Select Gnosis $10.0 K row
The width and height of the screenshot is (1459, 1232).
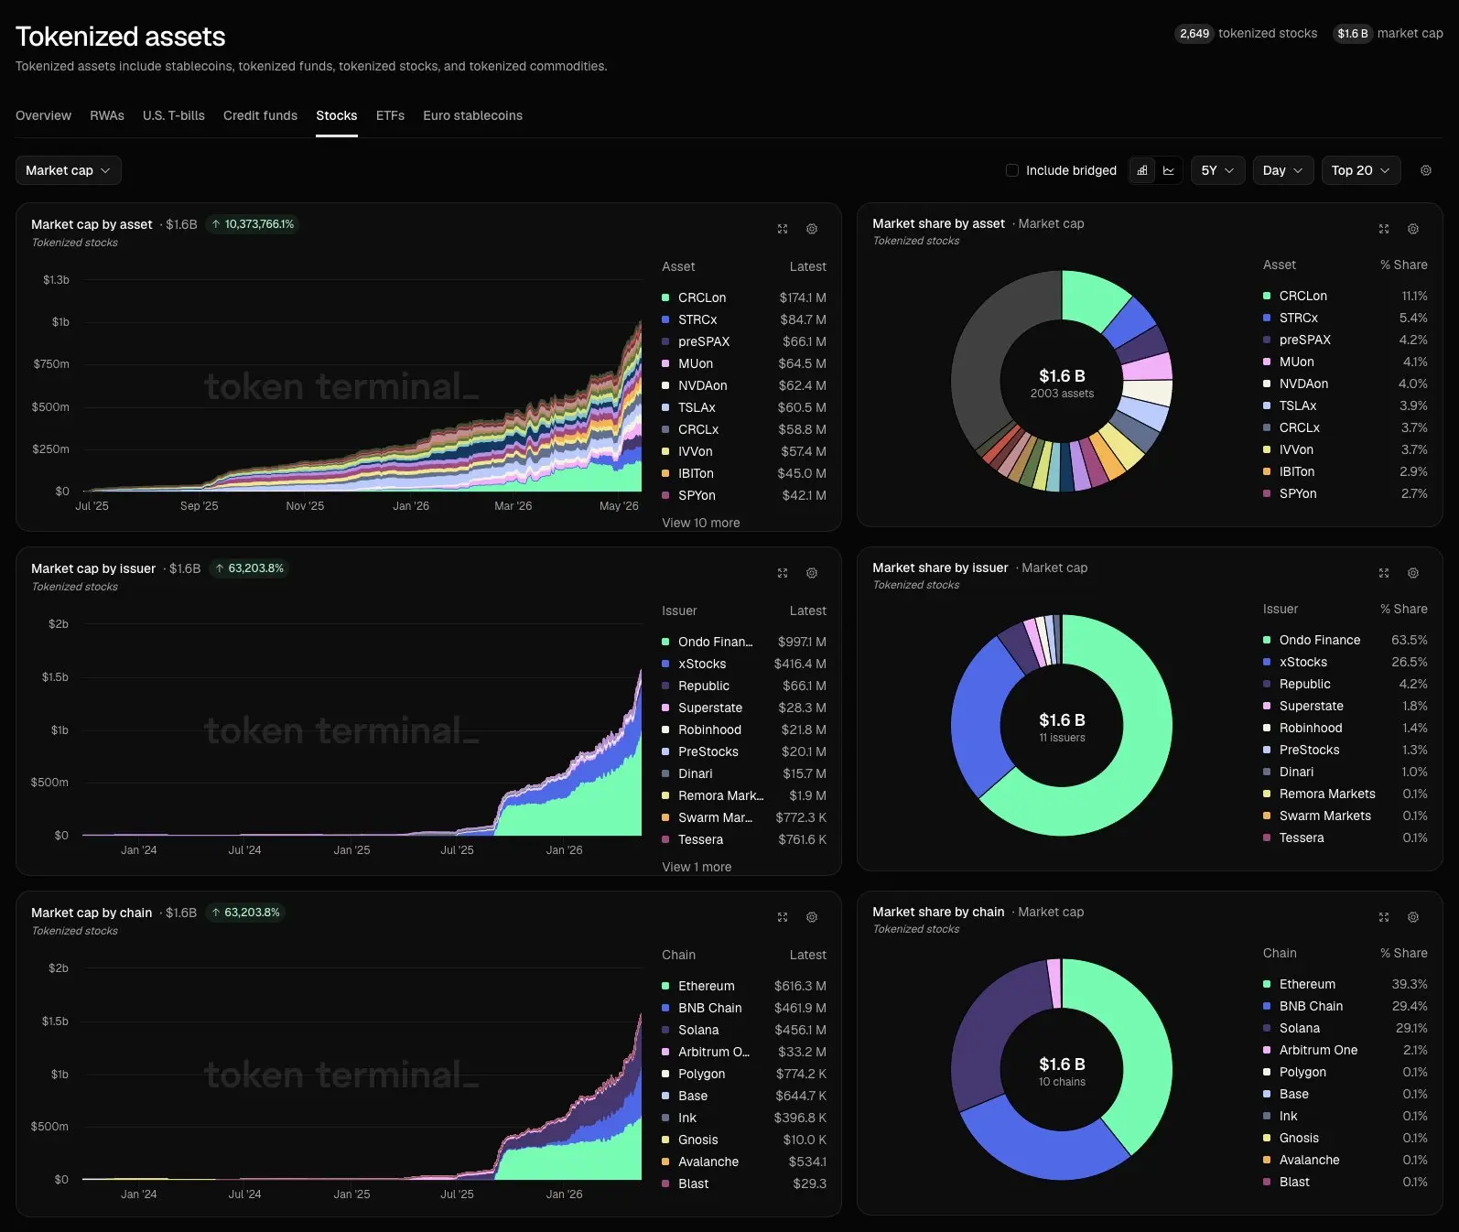point(744,1140)
